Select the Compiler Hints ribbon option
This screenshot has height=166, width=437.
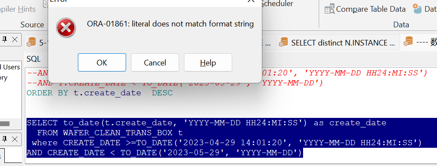[18, 9]
